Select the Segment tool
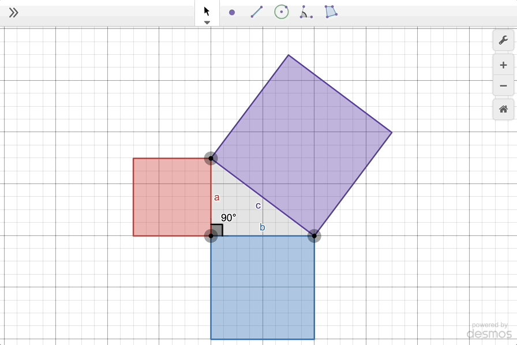517x345 pixels. (x=257, y=11)
